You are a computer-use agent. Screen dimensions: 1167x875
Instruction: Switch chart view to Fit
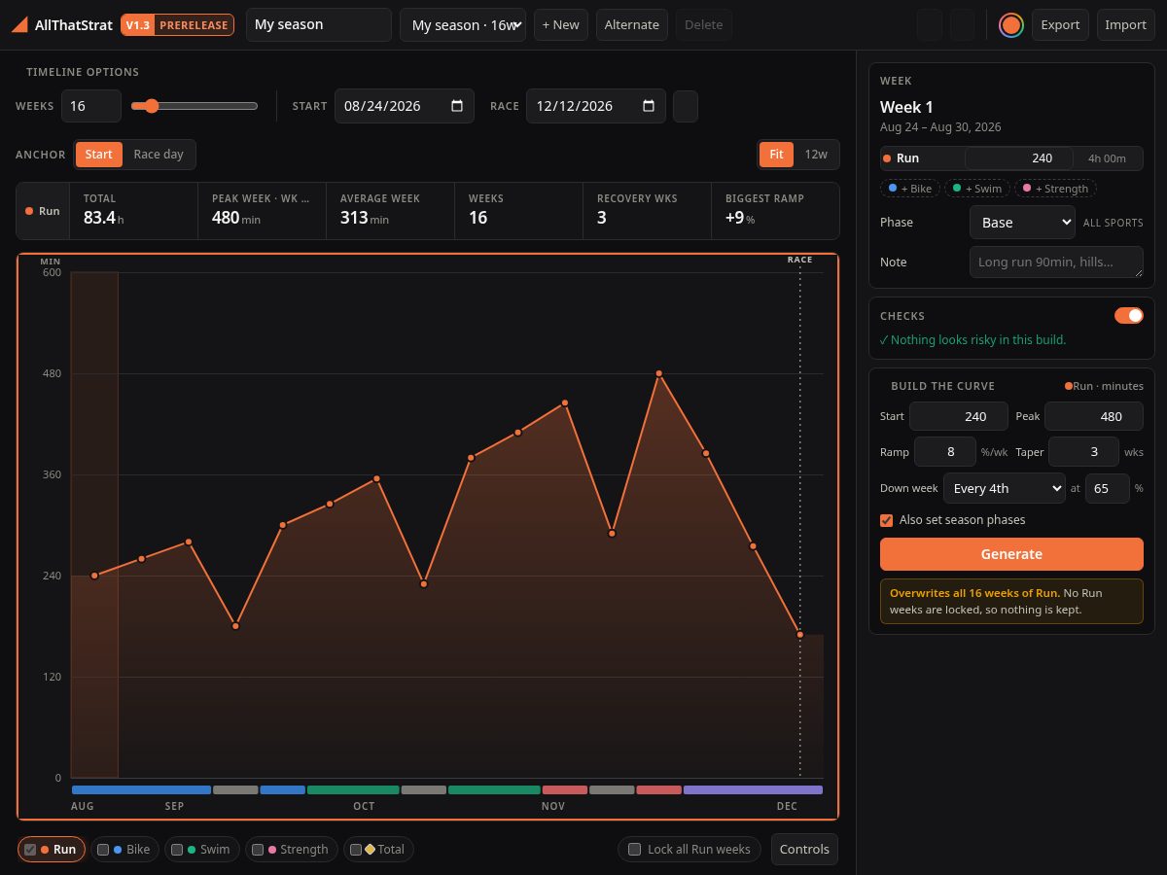[x=776, y=155]
